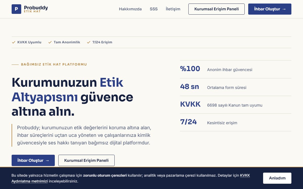Image resolution: width=303 pixels, height=189 pixels.
Task: Click the Probuddy "P" logo icon
Action: coord(16,9)
